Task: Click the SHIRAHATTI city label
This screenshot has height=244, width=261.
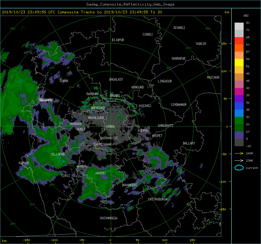Action: pyautogui.click(x=109, y=138)
